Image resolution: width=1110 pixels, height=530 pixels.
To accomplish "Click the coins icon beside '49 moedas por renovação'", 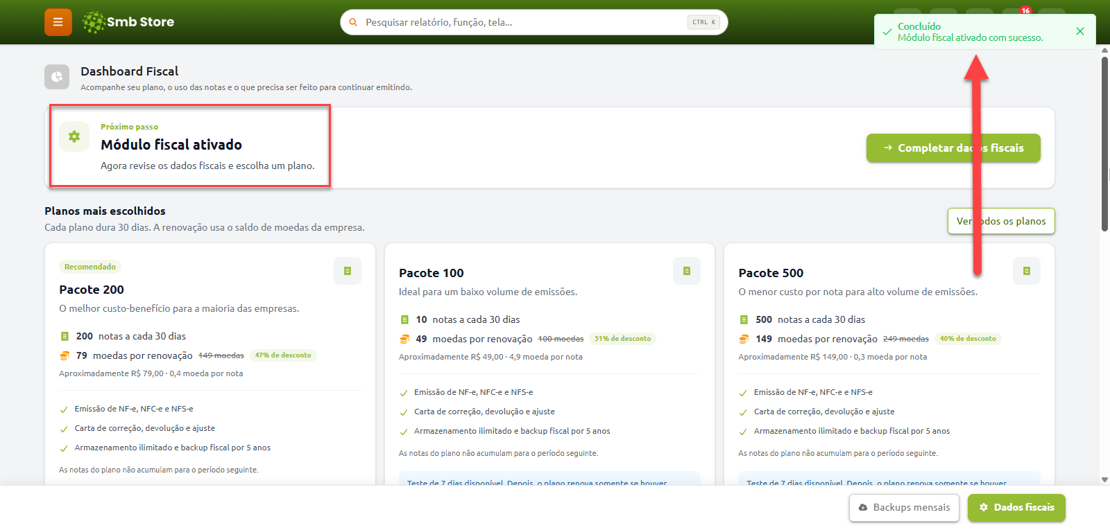I will pos(404,339).
